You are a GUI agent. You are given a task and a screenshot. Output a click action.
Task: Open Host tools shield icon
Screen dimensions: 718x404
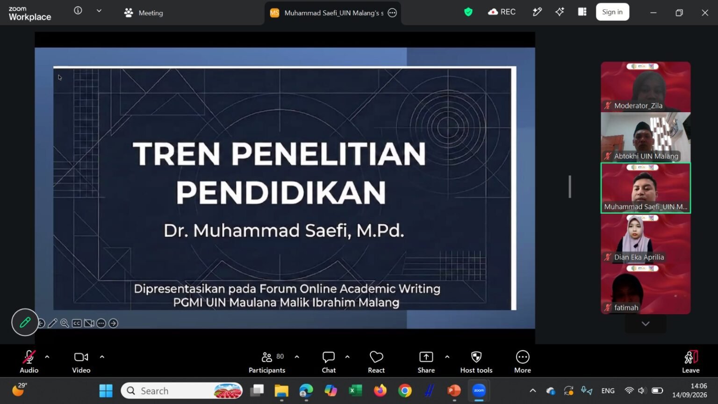pos(476,362)
